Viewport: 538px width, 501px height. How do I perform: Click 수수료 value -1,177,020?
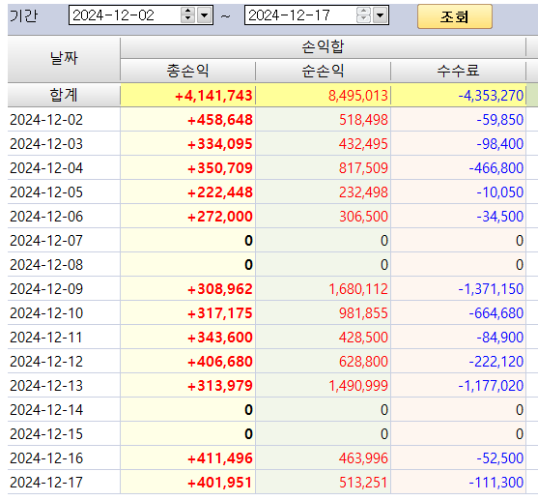pos(491,386)
